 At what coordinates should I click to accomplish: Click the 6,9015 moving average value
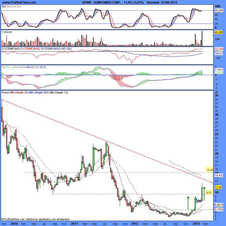coord(219,205)
